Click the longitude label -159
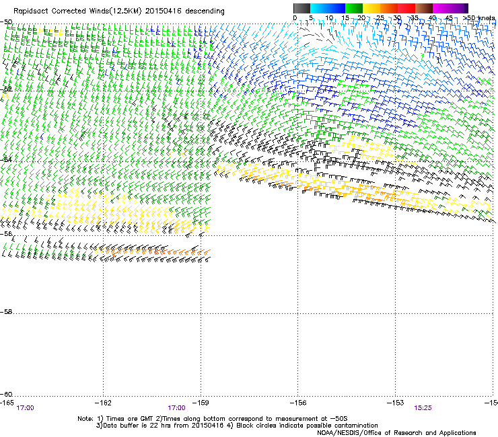Image resolution: width=498 pixels, height=437 pixels. coord(201,403)
